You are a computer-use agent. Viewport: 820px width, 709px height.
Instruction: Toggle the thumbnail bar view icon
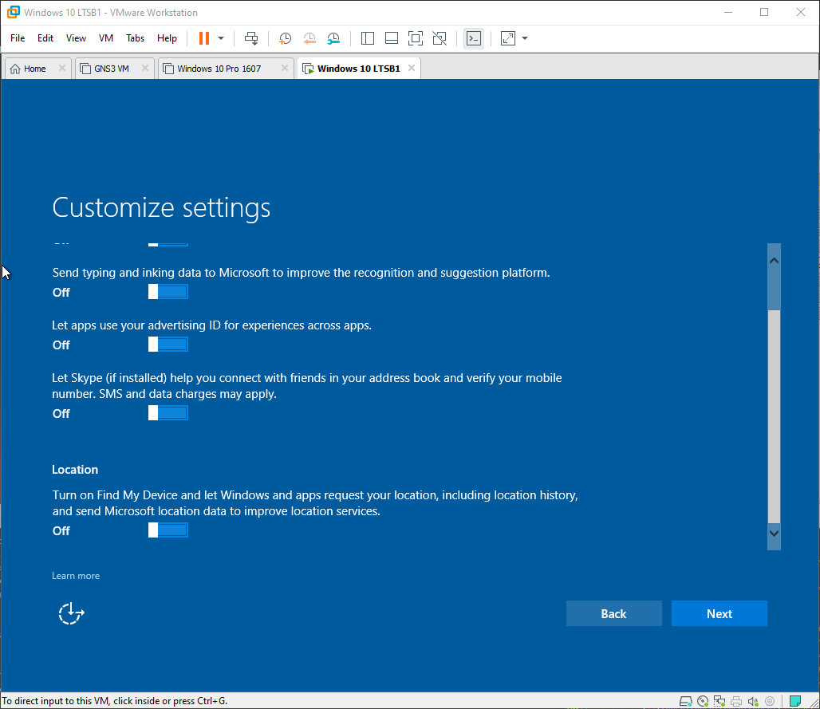click(391, 38)
